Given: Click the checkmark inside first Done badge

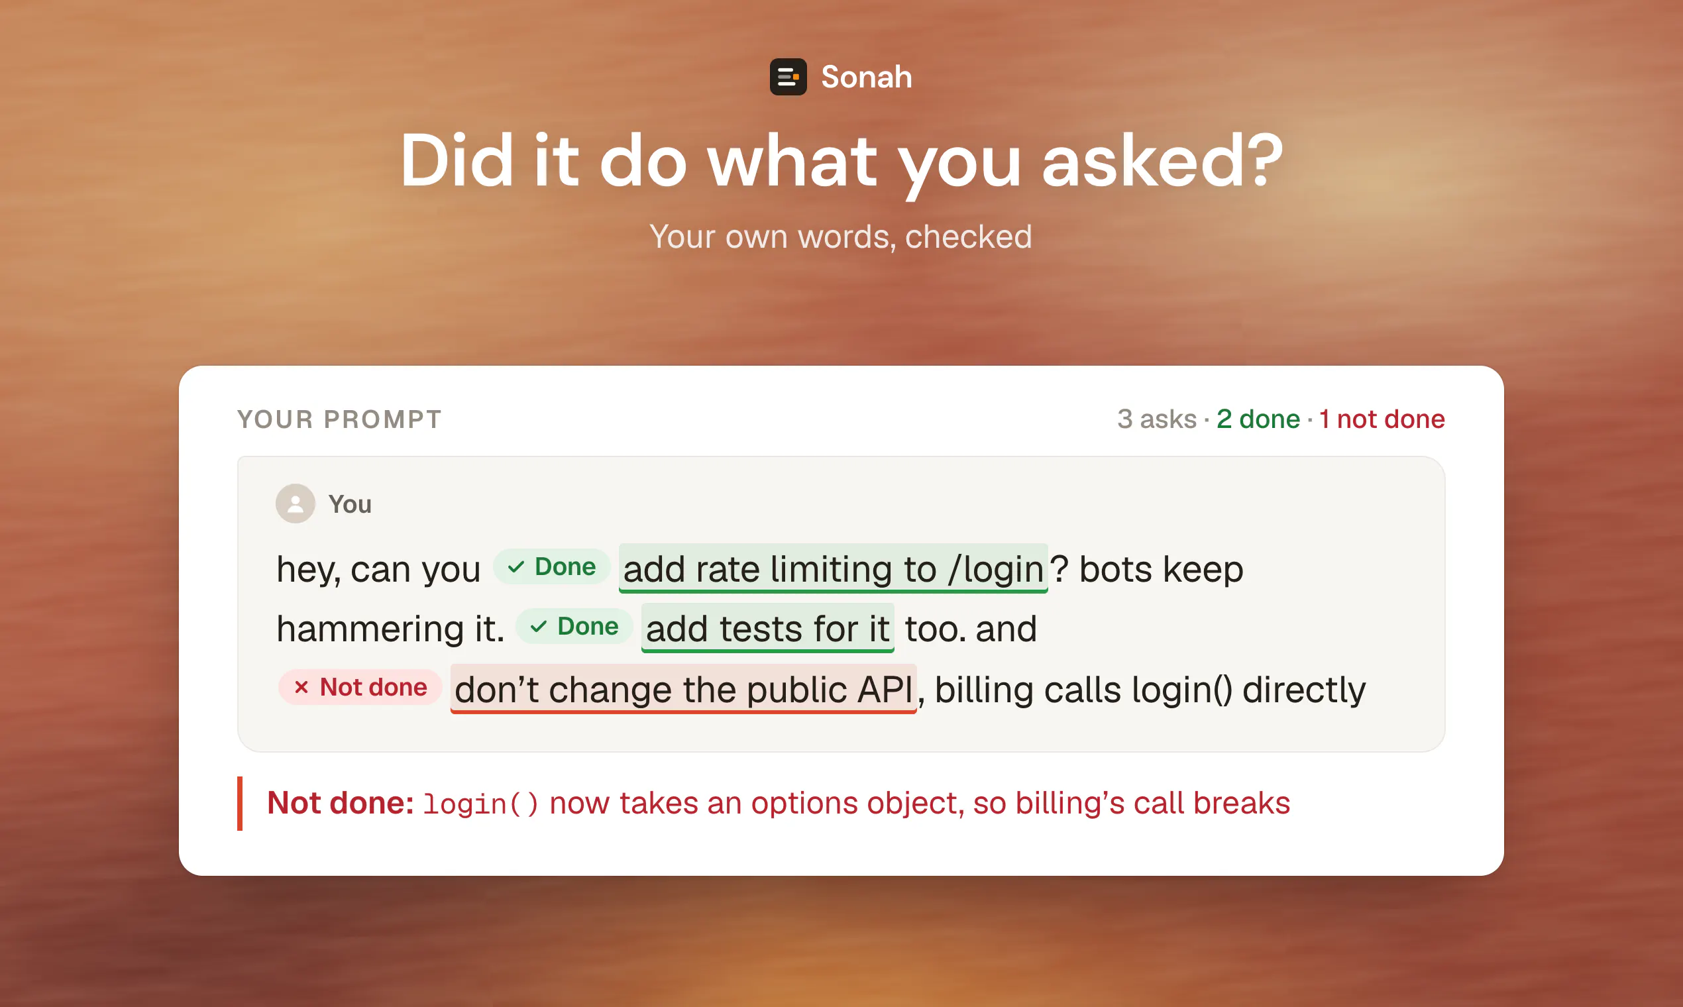Looking at the screenshot, I should tap(516, 566).
